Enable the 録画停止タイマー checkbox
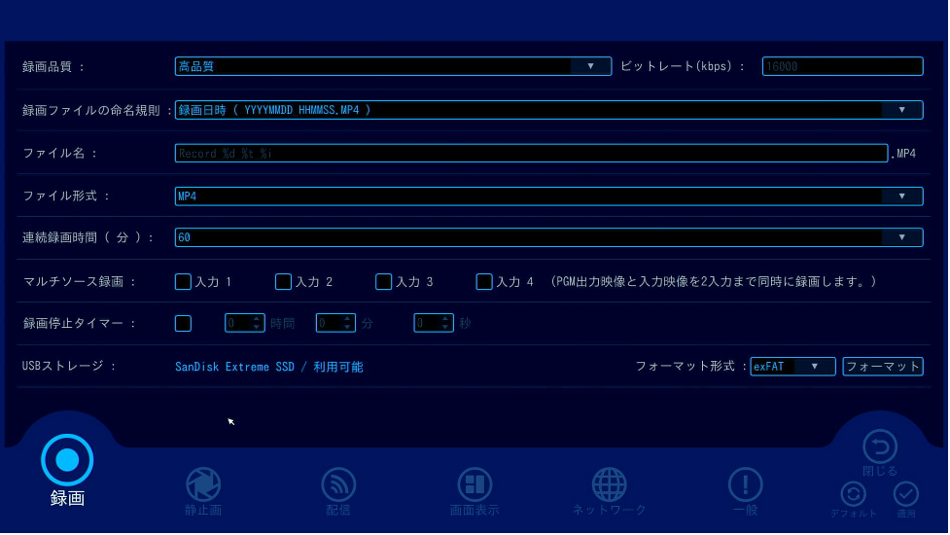 tap(183, 324)
